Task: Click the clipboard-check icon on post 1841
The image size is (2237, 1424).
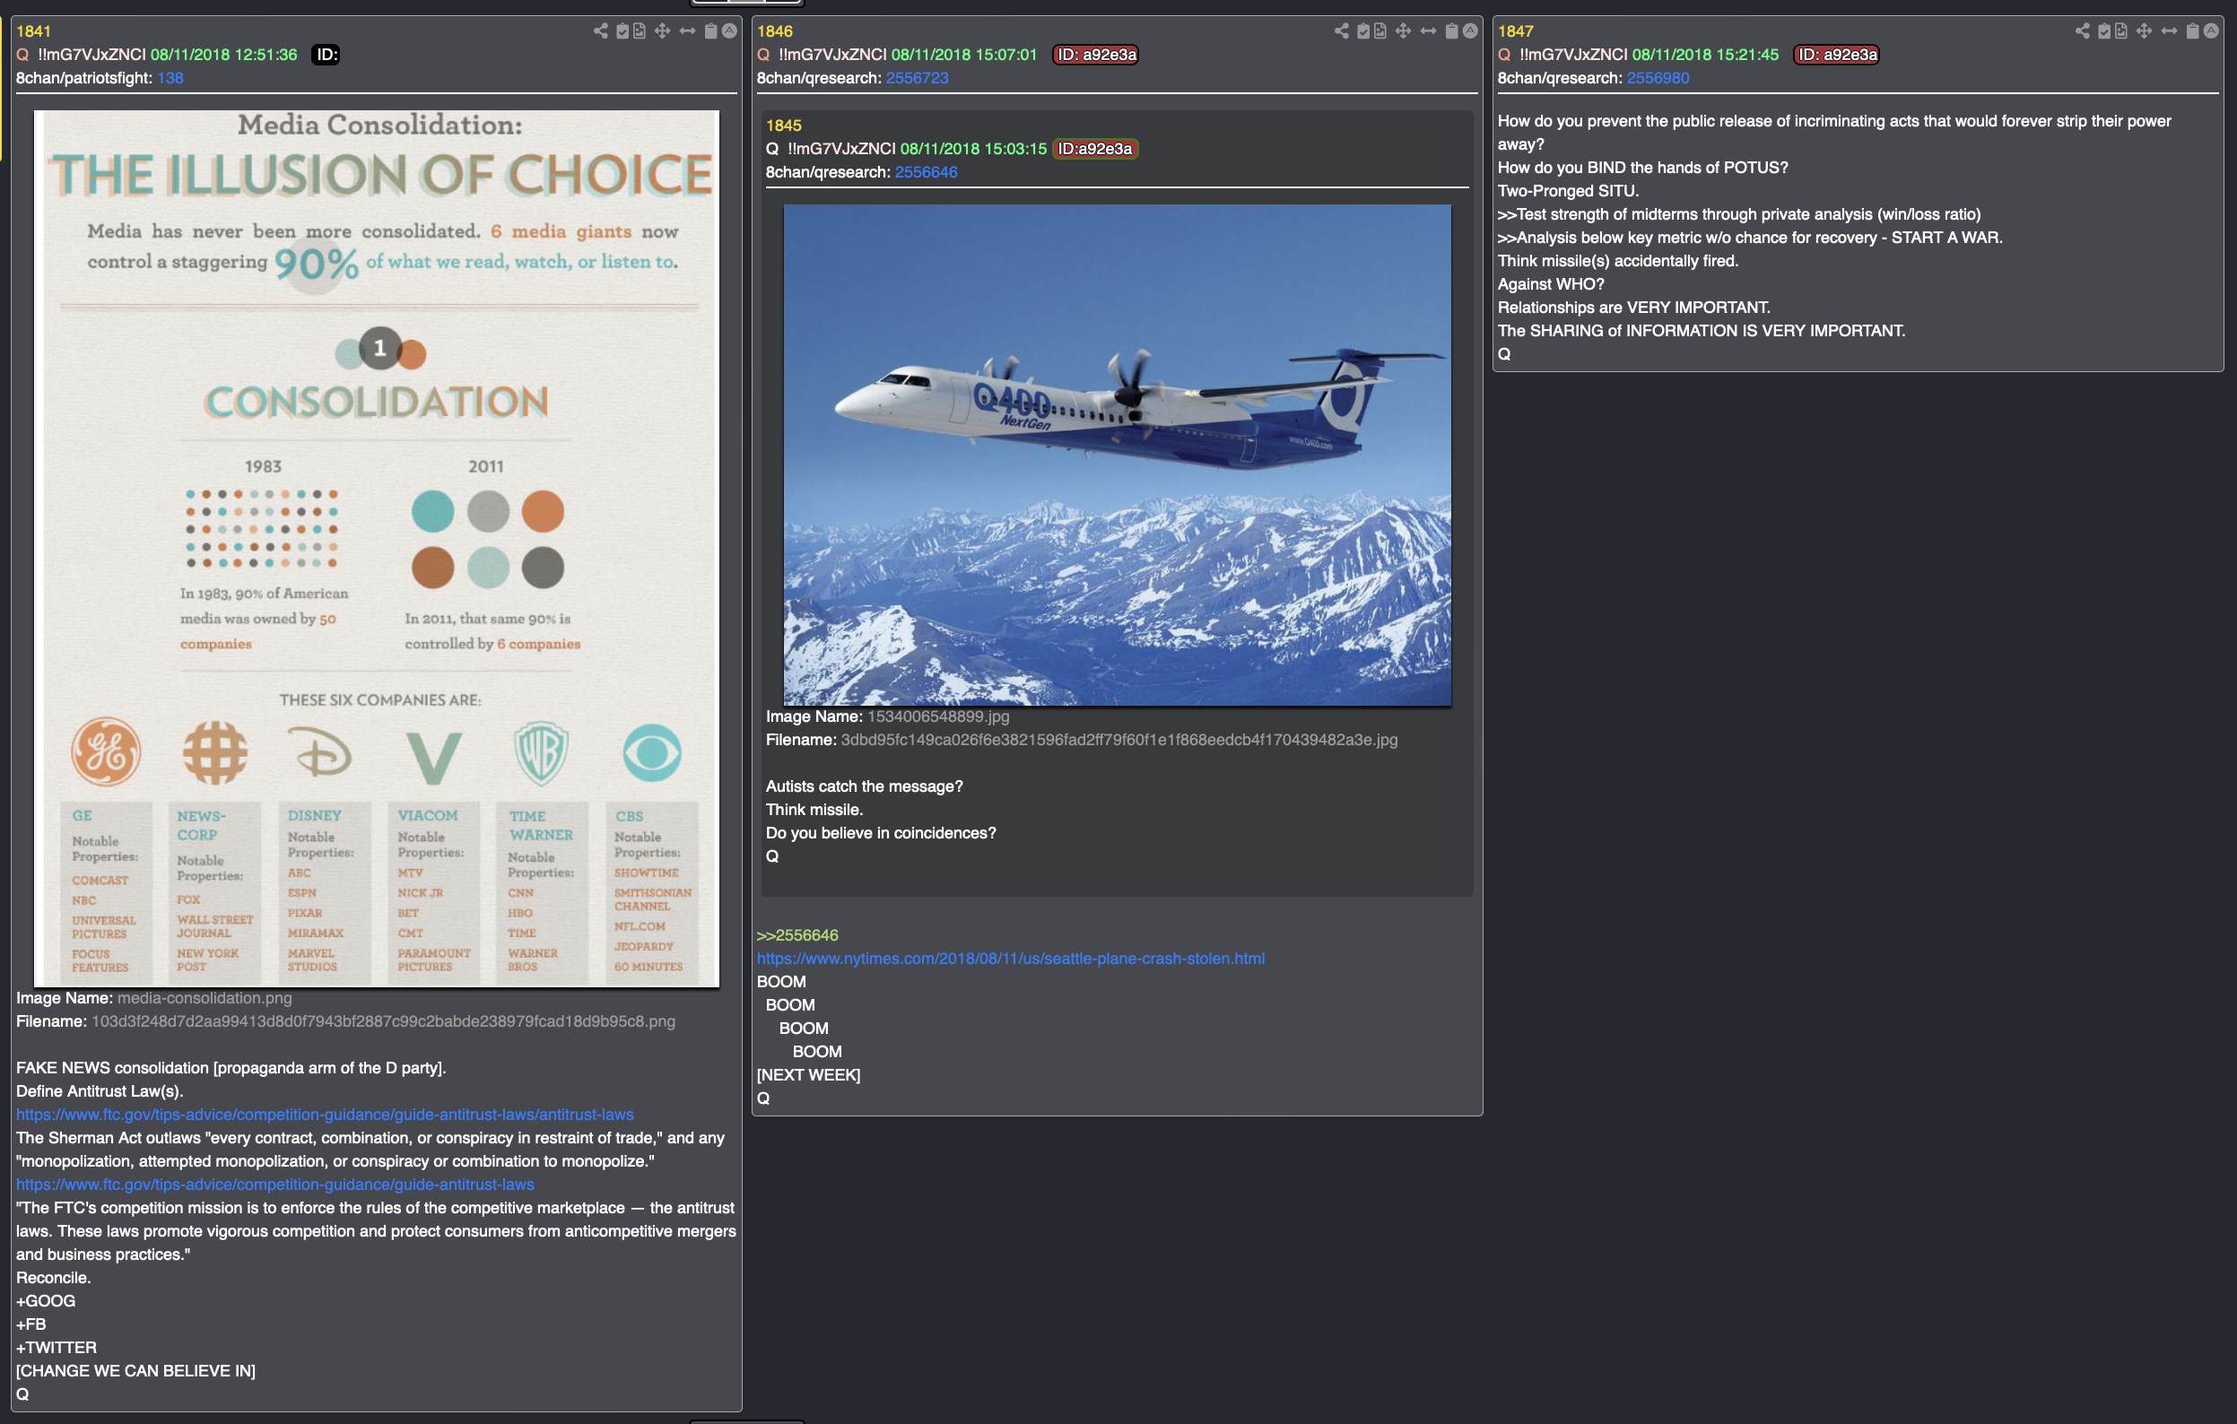Action: click(622, 30)
